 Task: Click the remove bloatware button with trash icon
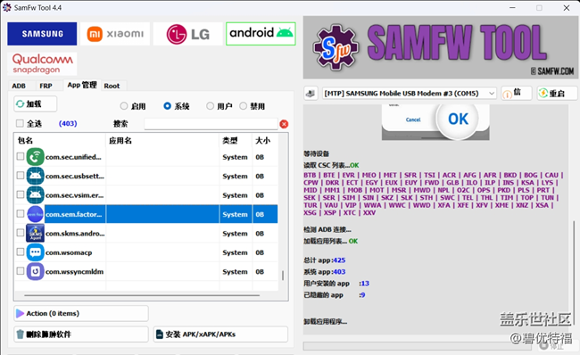pyautogui.click(x=81, y=334)
